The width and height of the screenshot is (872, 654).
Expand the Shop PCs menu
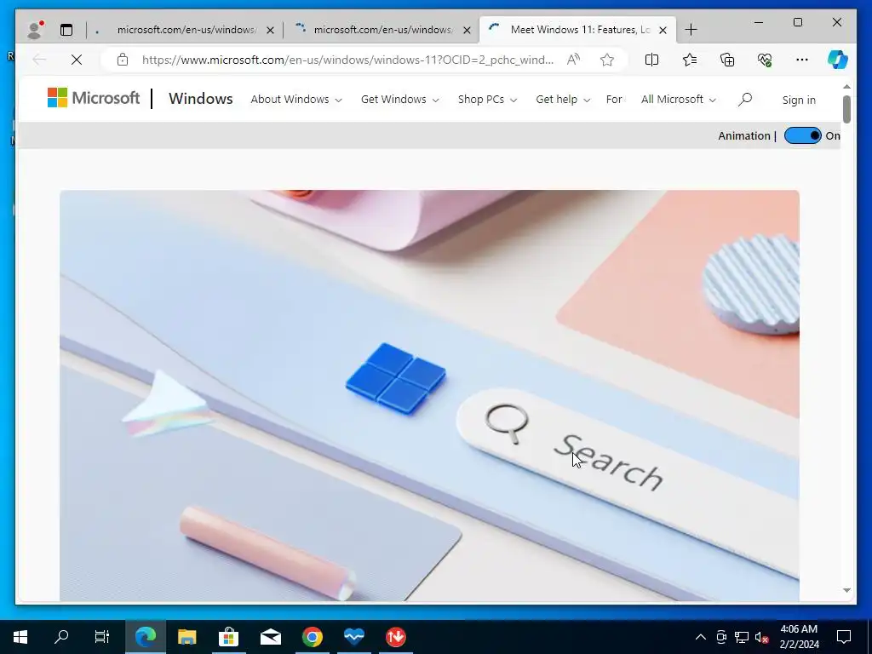pyautogui.click(x=487, y=100)
